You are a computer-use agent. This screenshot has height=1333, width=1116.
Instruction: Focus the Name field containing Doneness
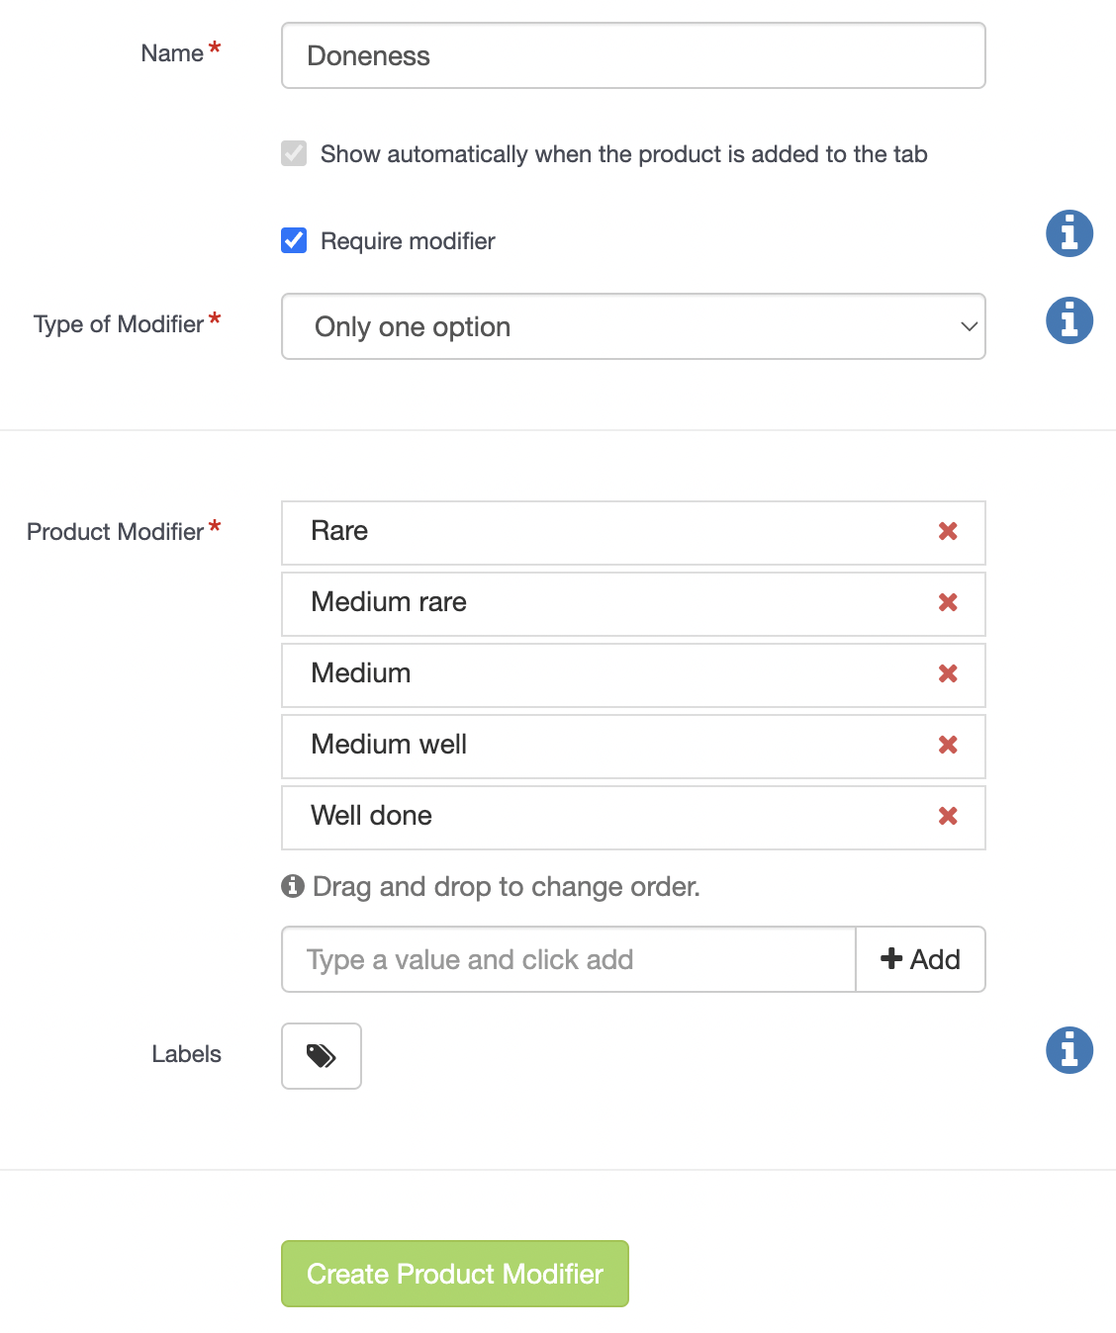[x=633, y=55]
